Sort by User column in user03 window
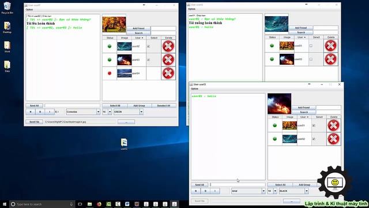The height and width of the screenshot is (208, 369). pos(304,117)
